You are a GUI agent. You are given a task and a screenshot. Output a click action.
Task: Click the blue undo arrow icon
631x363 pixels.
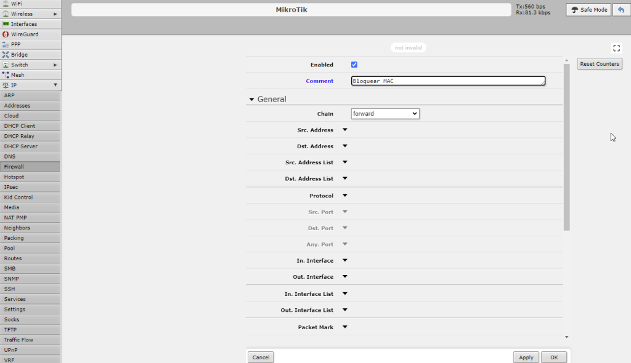622,9
